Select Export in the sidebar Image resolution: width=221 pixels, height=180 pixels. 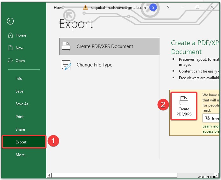[24, 142]
